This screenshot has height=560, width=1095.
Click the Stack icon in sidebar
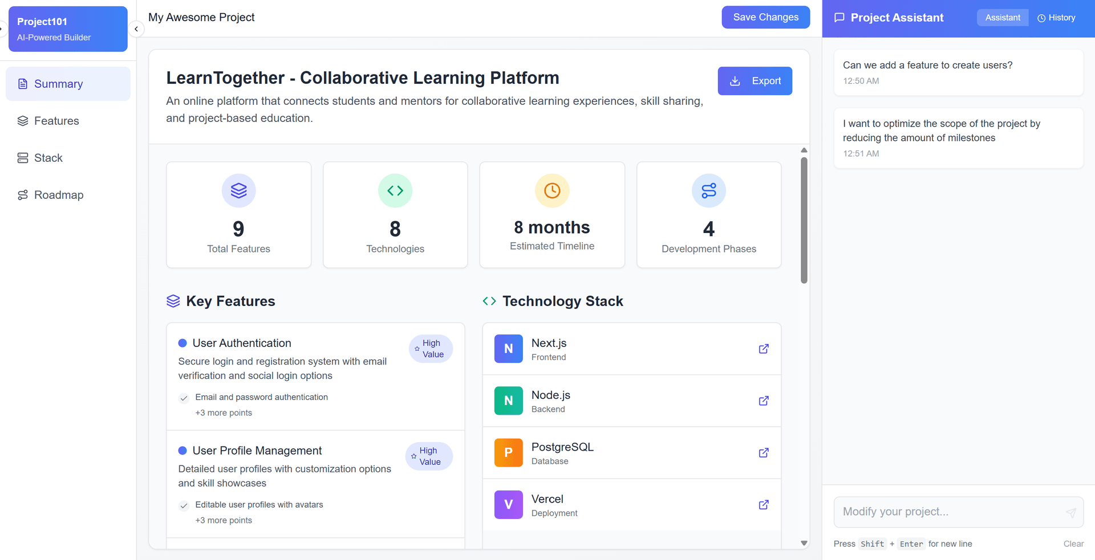click(22, 157)
